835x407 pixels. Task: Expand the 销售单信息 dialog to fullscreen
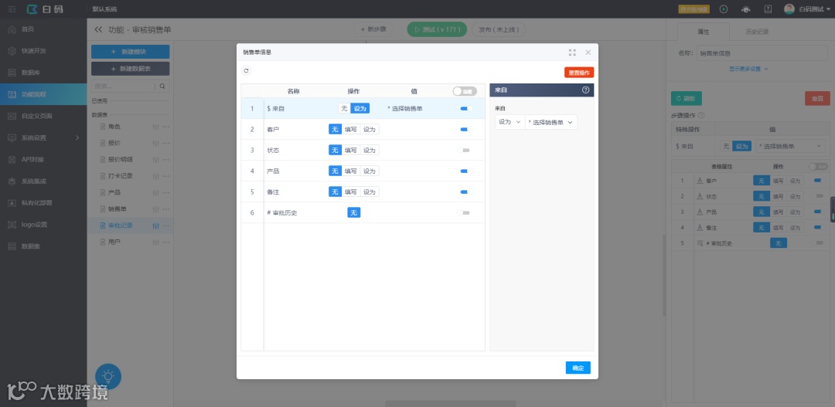coord(572,53)
